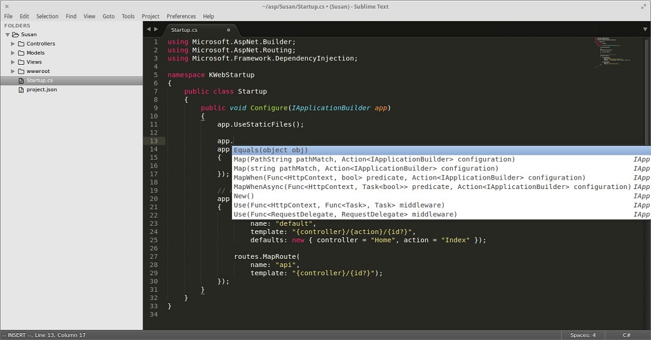The width and height of the screenshot is (651, 340).
Task: Collapse the Susan folder
Action: (7, 35)
